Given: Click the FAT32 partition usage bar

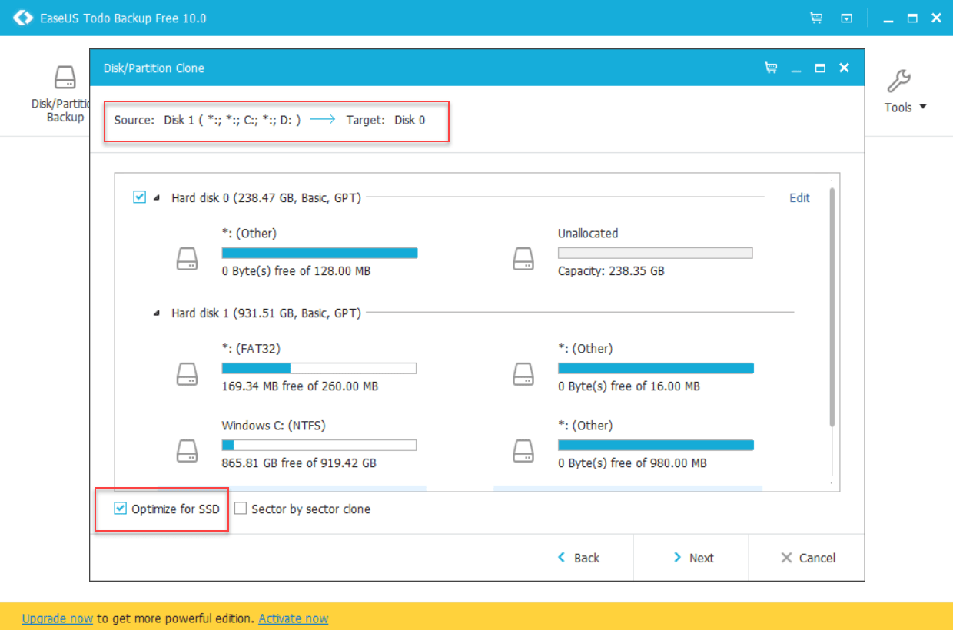Looking at the screenshot, I should point(319,368).
